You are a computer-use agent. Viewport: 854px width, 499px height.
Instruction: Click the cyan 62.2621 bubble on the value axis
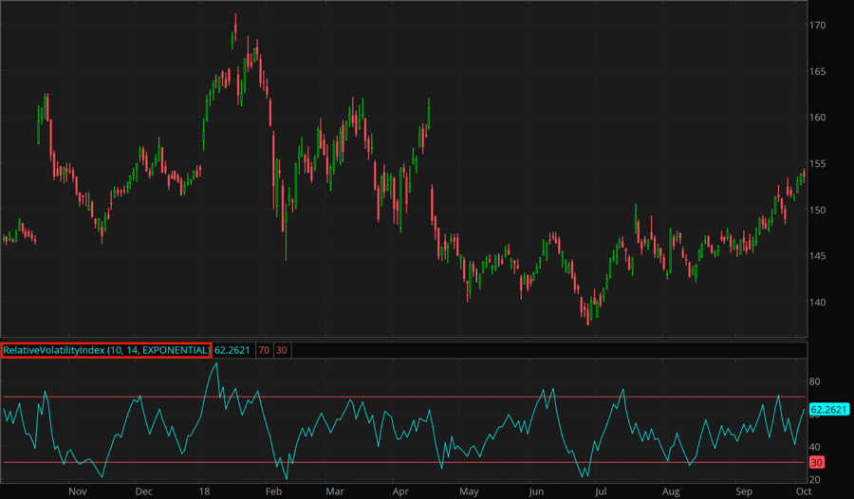tap(829, 410)
